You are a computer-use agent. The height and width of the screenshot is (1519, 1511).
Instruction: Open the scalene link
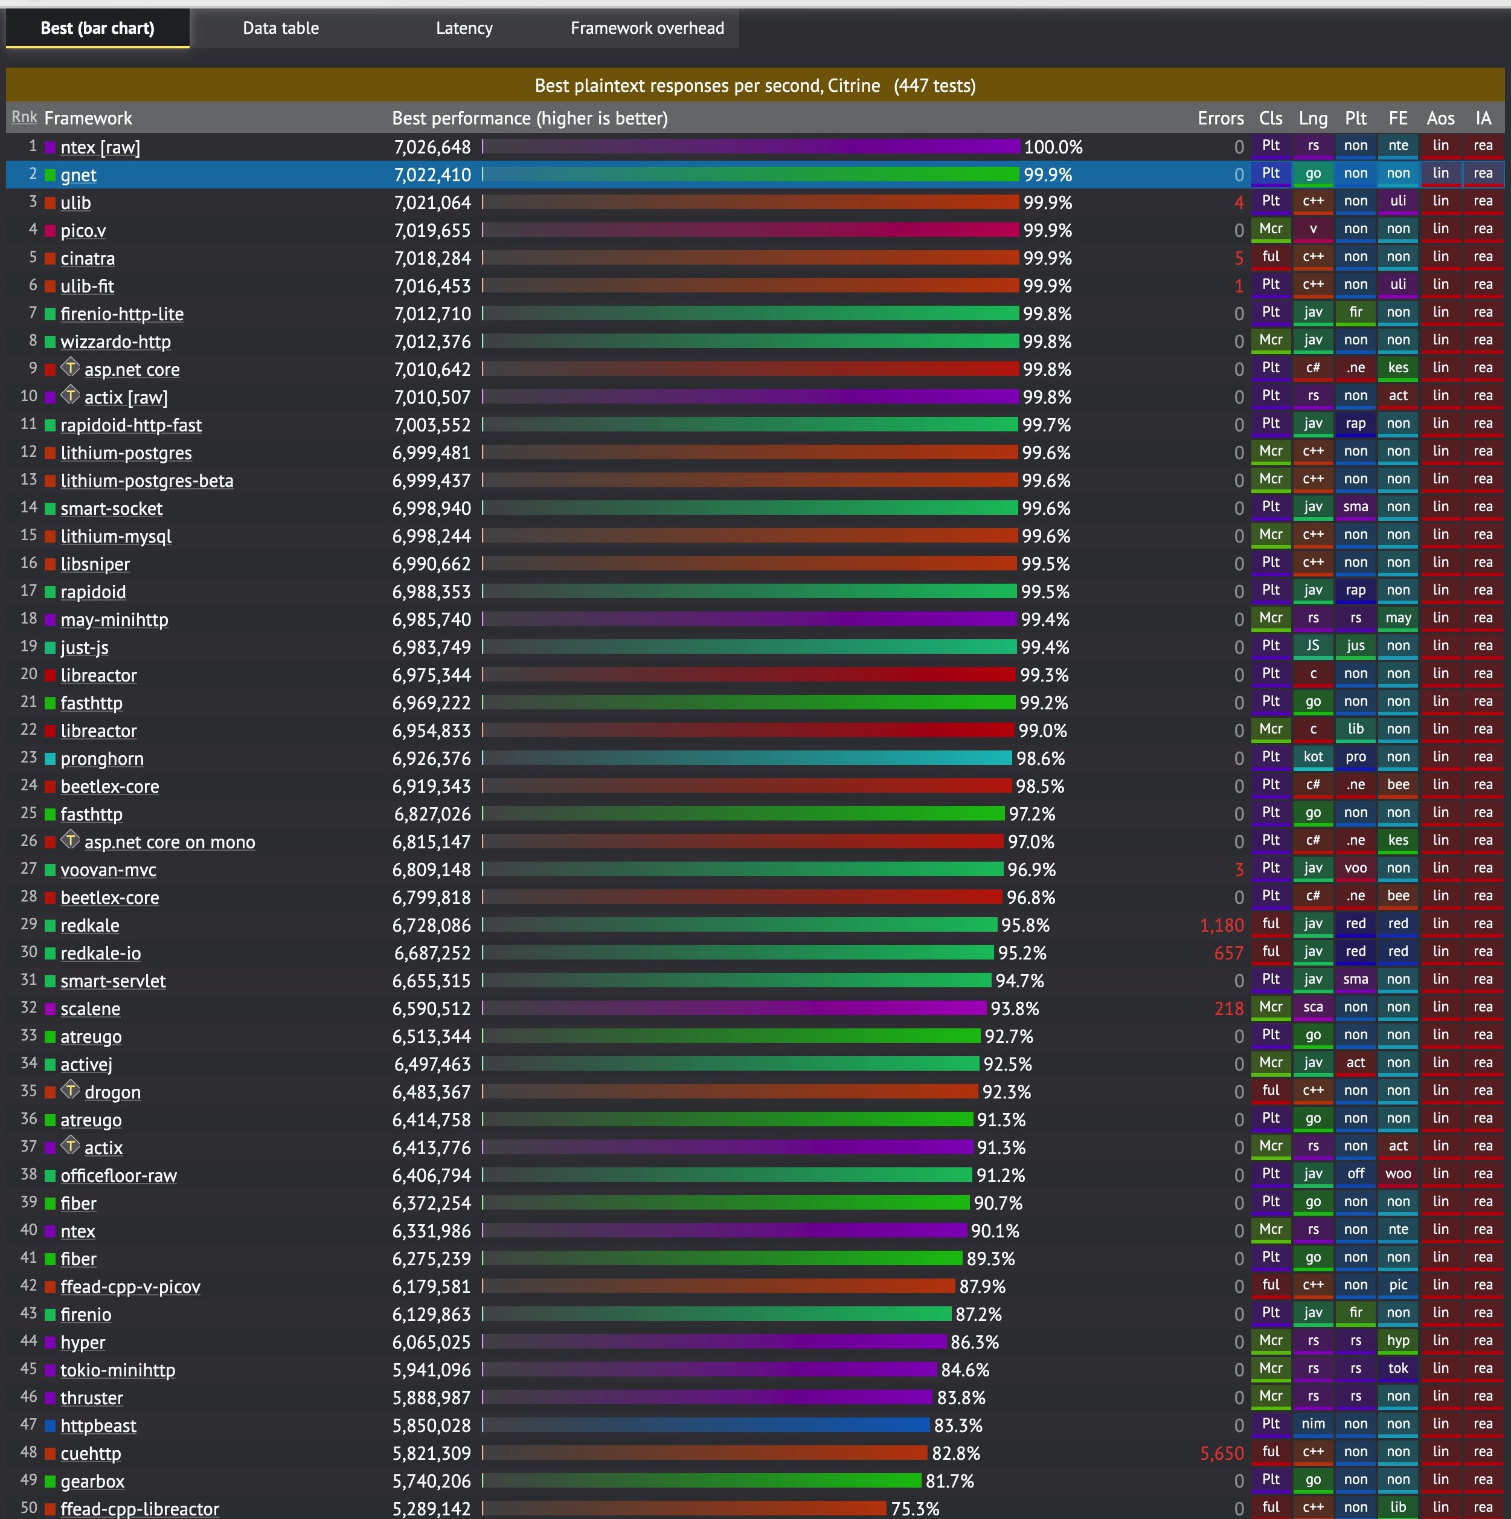(x=91, y=1008)
